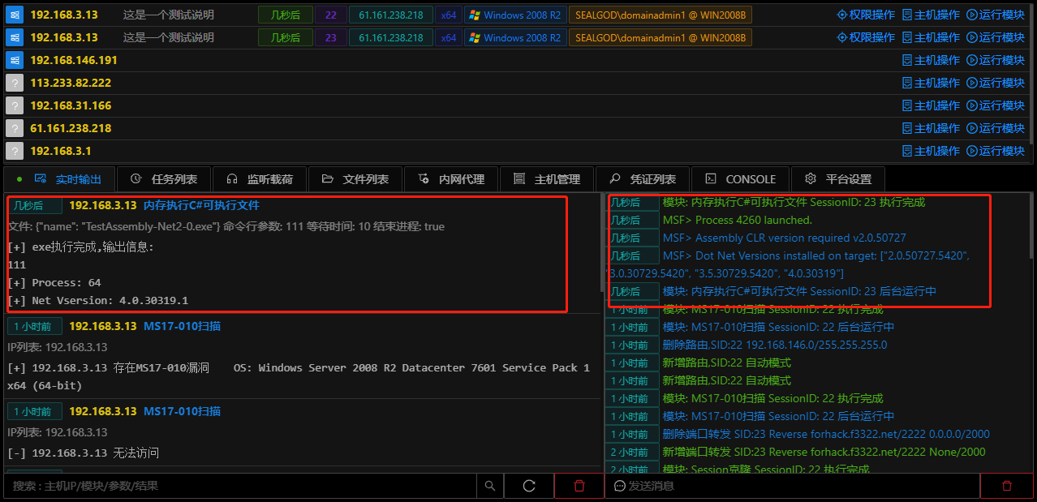Switch to 实时输出 tab
Viewport: 1037px width, 502px height.
click(59, 179)
